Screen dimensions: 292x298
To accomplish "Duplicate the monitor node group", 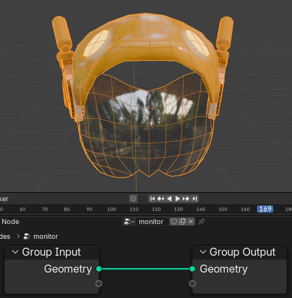I will pos(182,221).
